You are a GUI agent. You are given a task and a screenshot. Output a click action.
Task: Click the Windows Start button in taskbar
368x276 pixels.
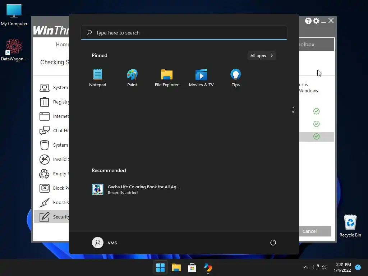(x=161, y=267)
